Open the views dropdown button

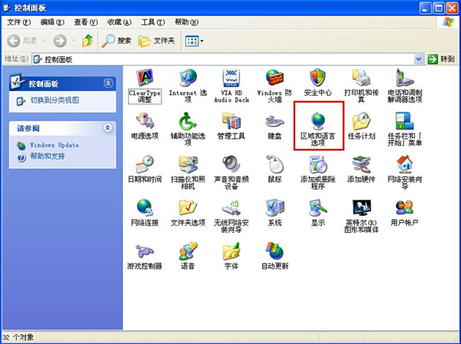click(194, 41)
